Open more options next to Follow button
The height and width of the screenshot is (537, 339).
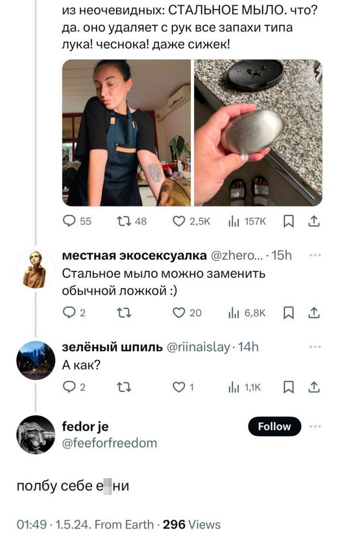[x=315, y=426]
